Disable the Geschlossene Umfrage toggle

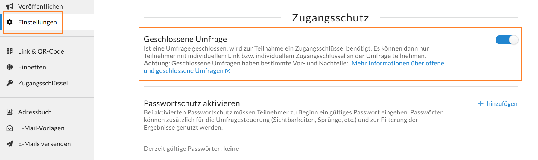click(x=507, y=40)
